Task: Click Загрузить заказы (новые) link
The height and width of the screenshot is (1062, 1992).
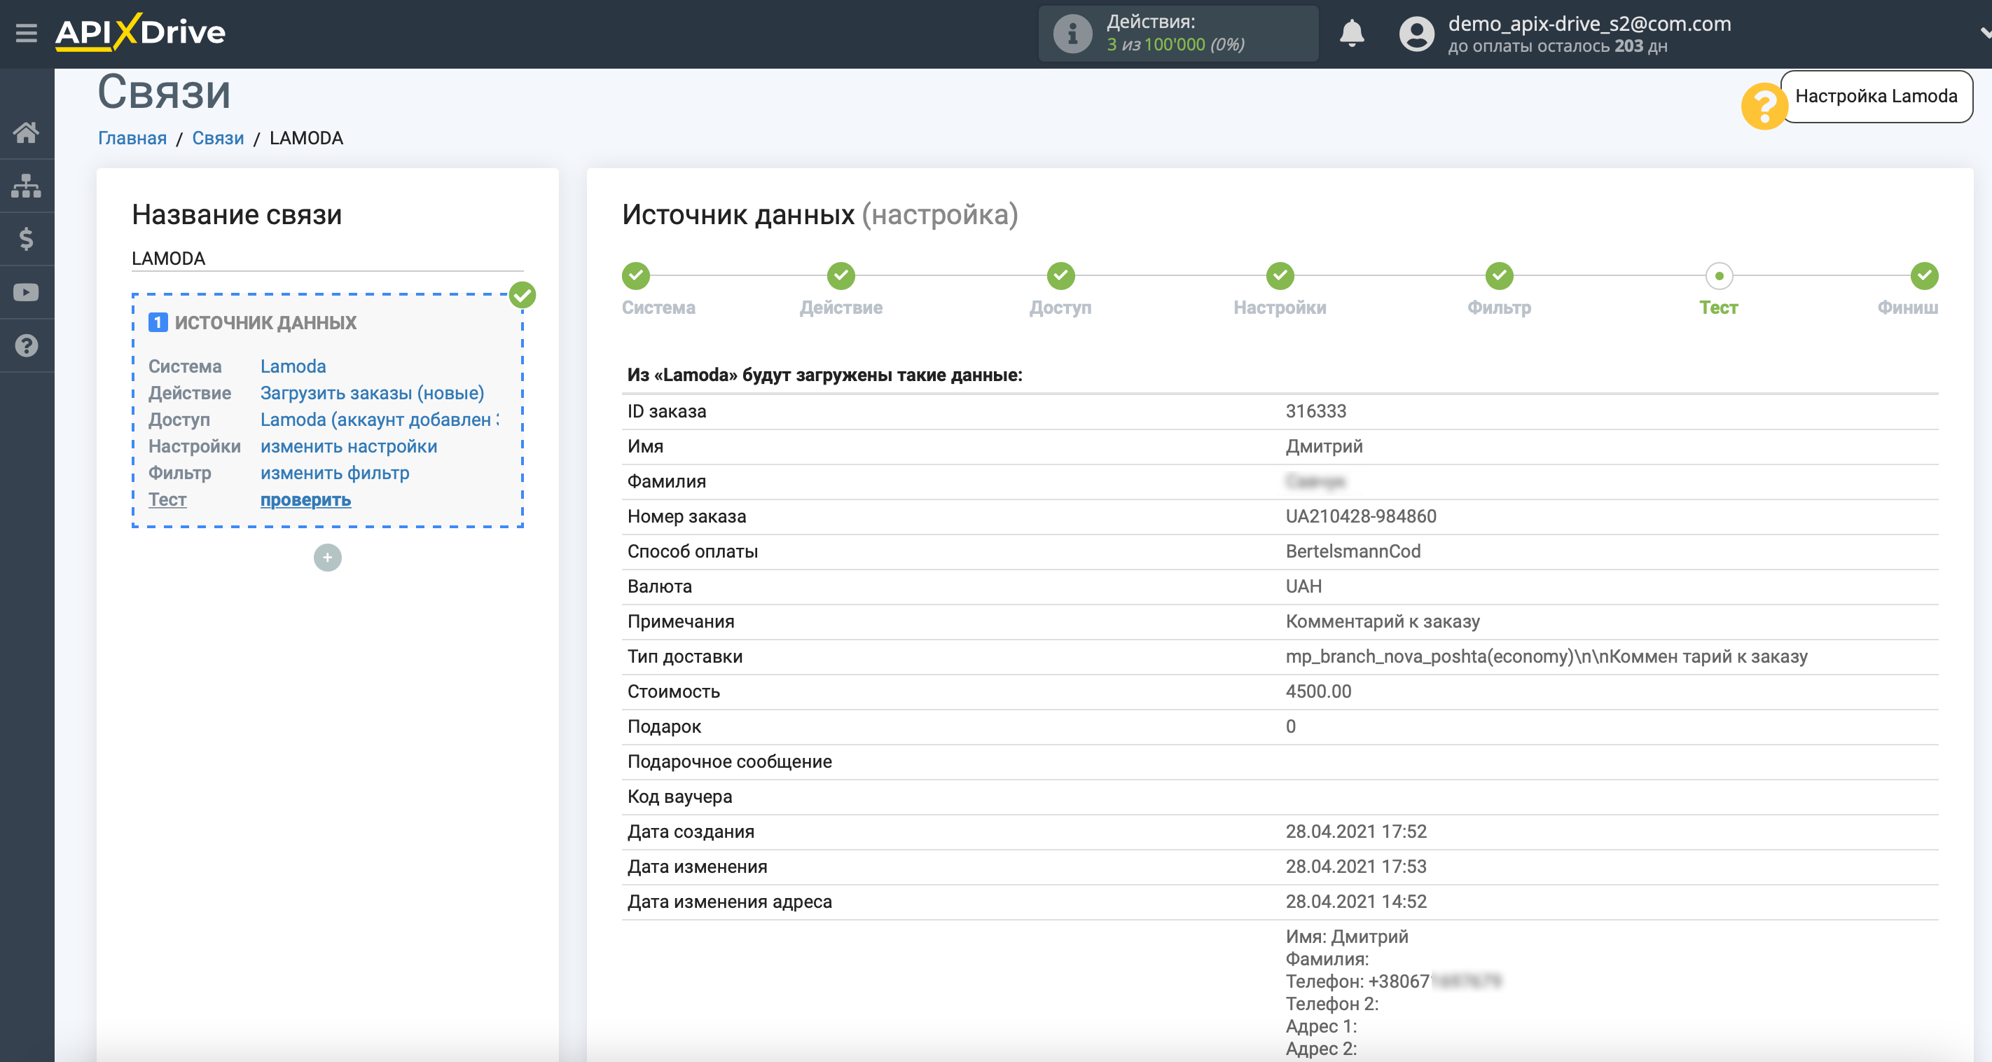Action: [x=372, y=393]
